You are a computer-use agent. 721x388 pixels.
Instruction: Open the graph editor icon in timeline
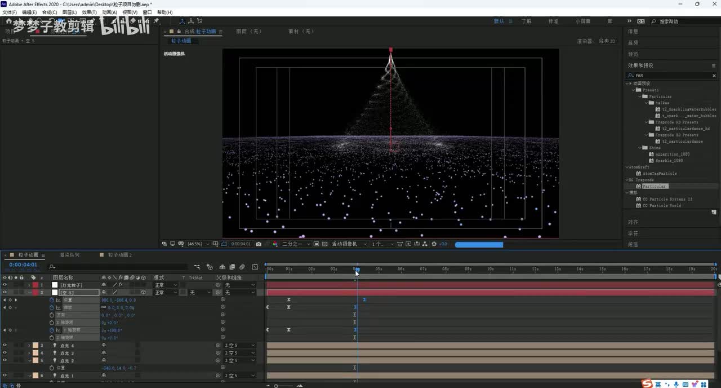coord(255,267)
